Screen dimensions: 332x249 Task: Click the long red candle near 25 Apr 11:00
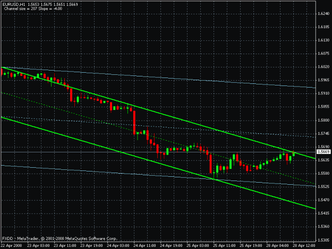211,164
